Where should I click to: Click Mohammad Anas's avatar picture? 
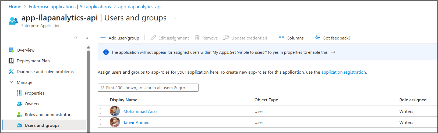(x=115, y=111)
